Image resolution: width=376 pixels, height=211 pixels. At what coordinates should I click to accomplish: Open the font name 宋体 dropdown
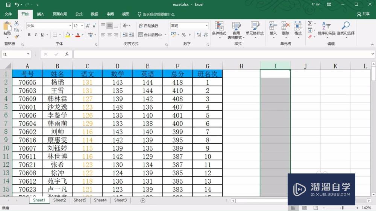(70, 26)
